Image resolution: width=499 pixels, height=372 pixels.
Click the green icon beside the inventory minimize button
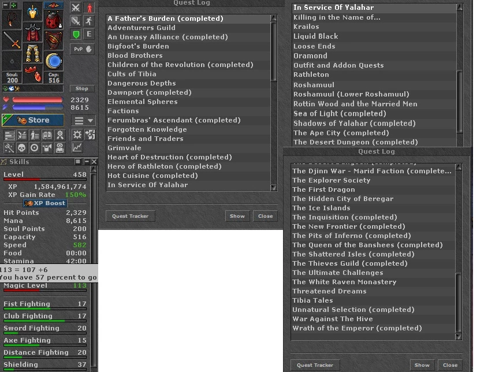(14, 5)
